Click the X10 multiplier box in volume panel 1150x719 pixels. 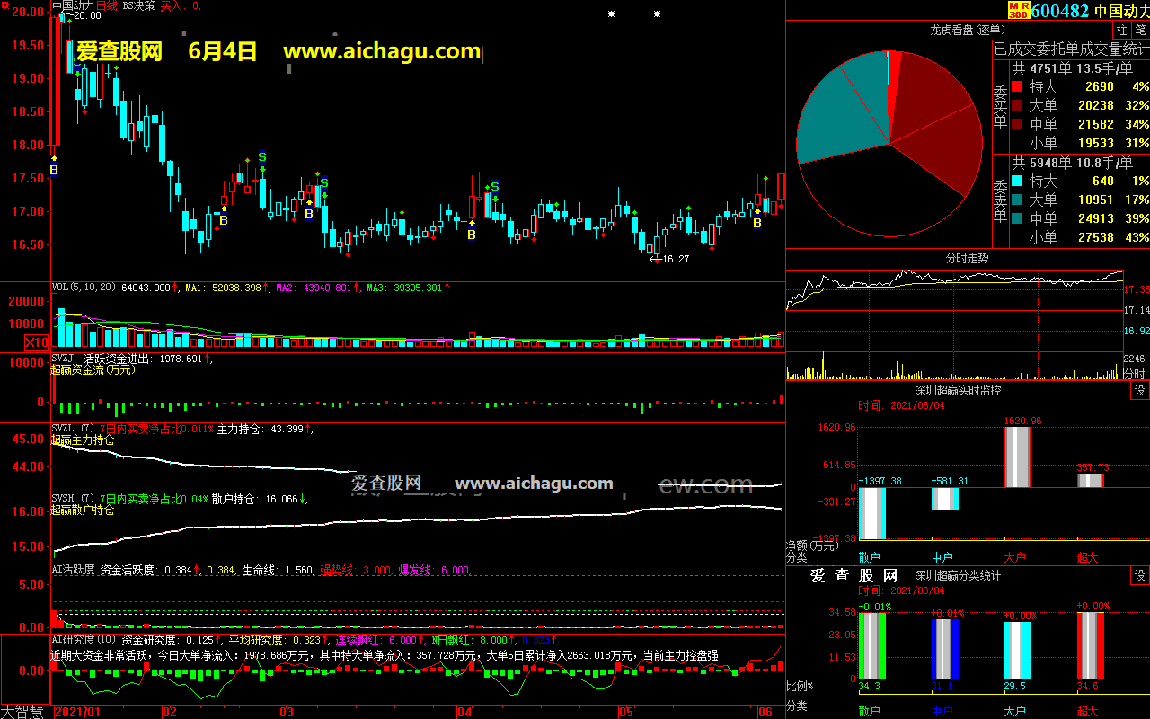[x=37, y=342]
